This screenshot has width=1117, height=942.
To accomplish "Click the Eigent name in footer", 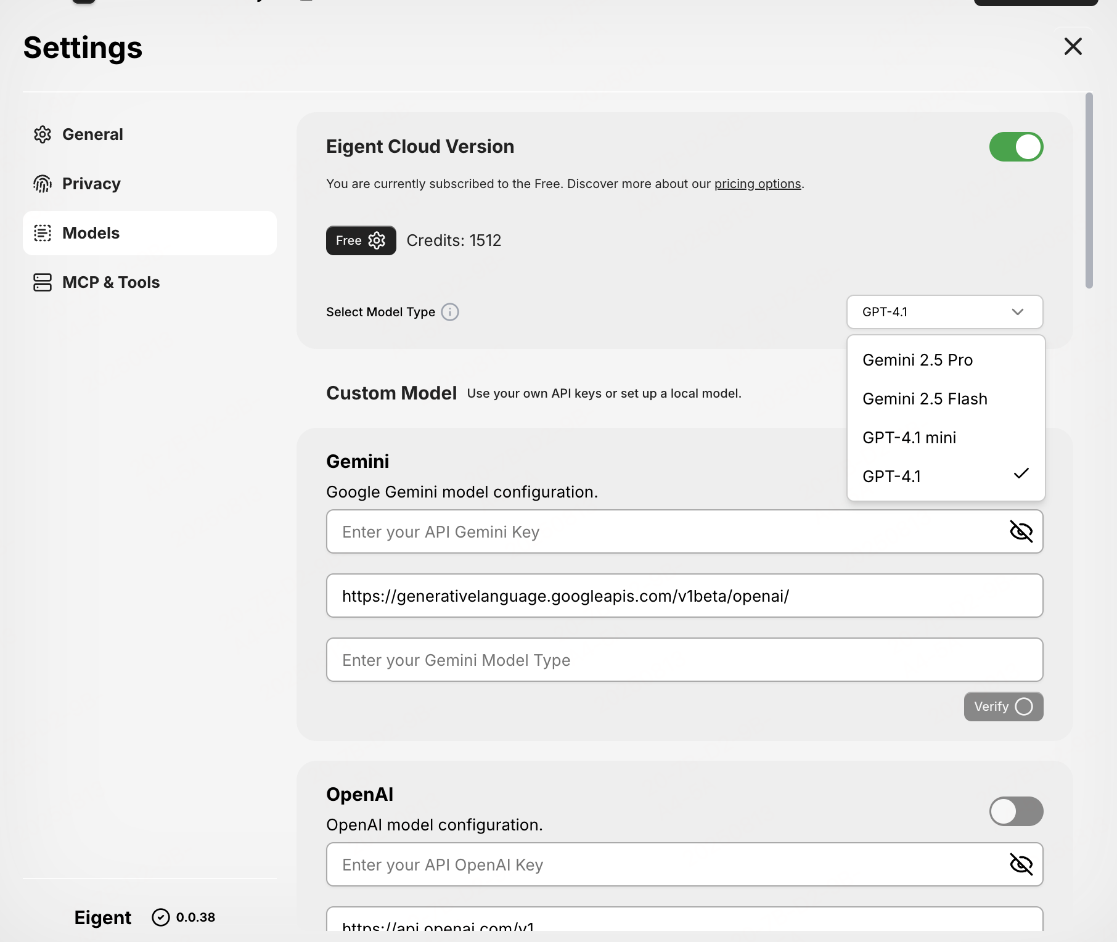I will pos(102,917).
